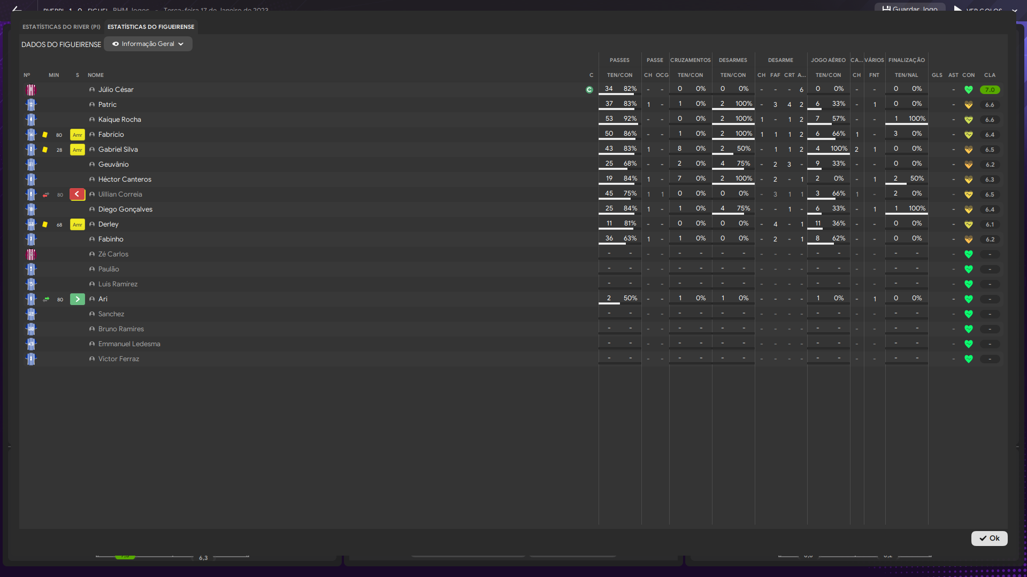Sort the table by NOME column

96,75
